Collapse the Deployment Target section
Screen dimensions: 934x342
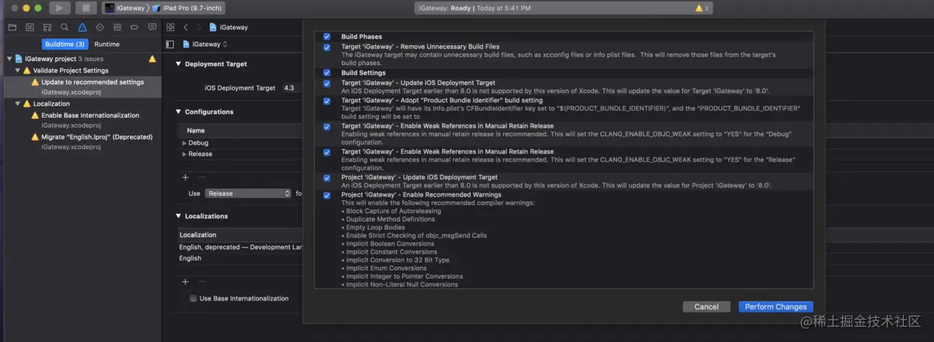pos(178,64)
